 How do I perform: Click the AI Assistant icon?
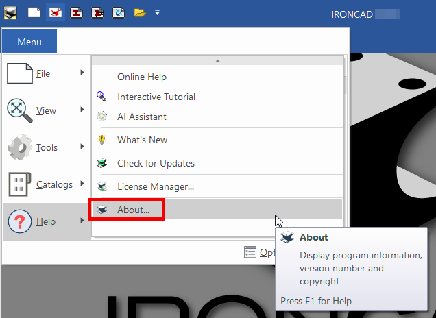(101, 117)
